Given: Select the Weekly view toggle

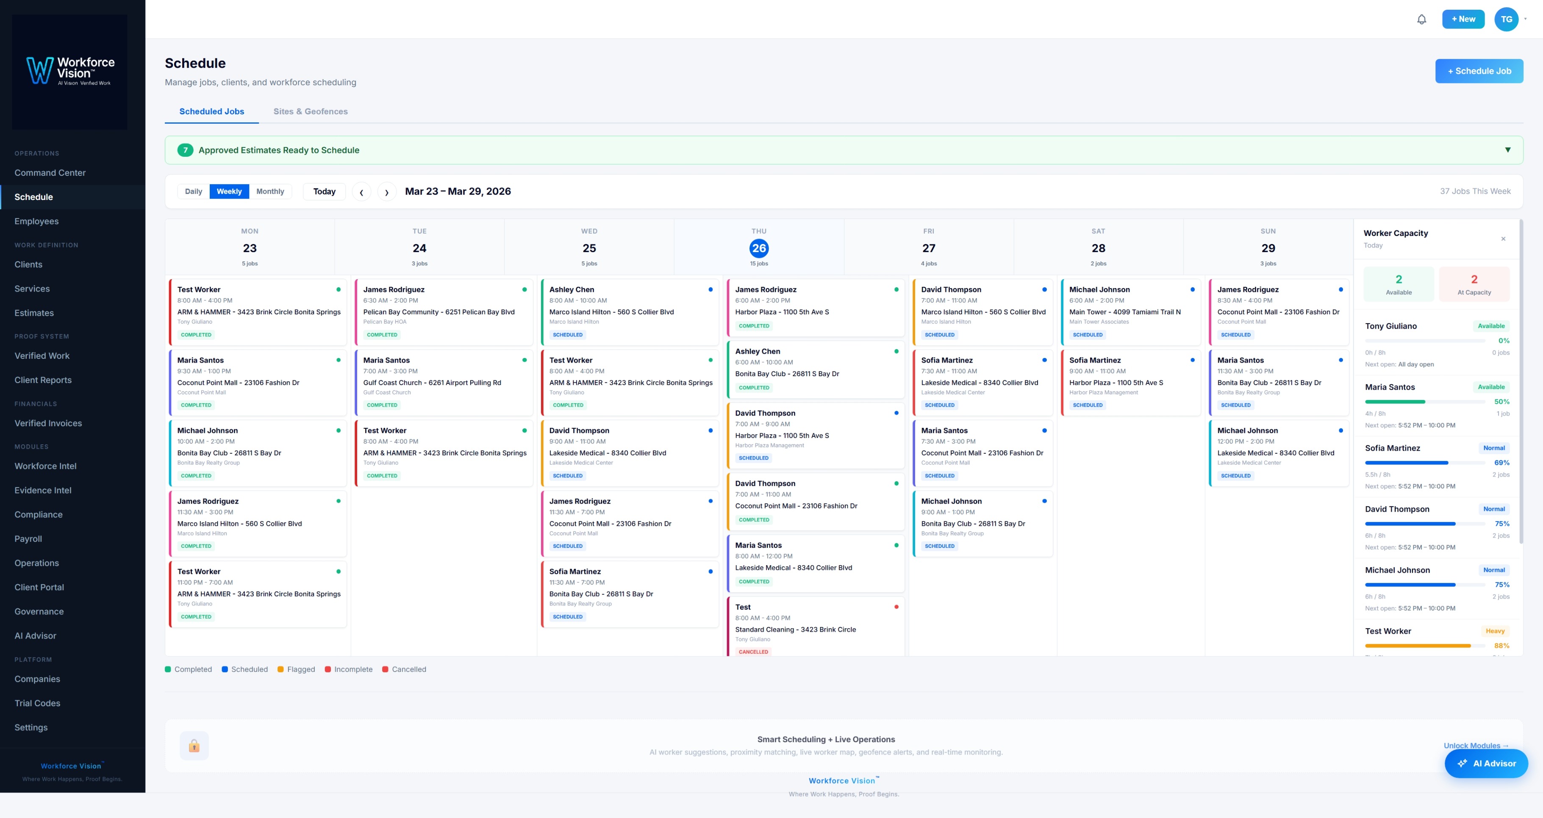Looking at the screenshot, I should pos(229,191).
